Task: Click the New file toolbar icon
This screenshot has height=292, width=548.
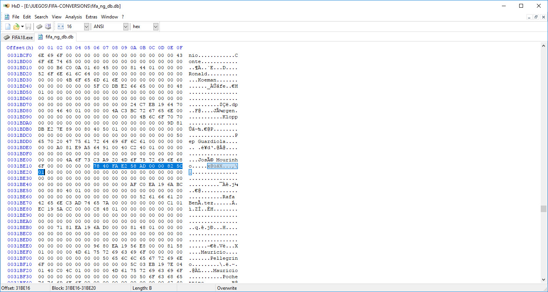Action: click(x=8, y=27)
